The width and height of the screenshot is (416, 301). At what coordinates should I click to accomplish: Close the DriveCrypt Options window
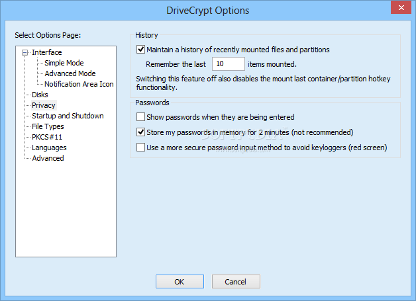pos(401,7)
